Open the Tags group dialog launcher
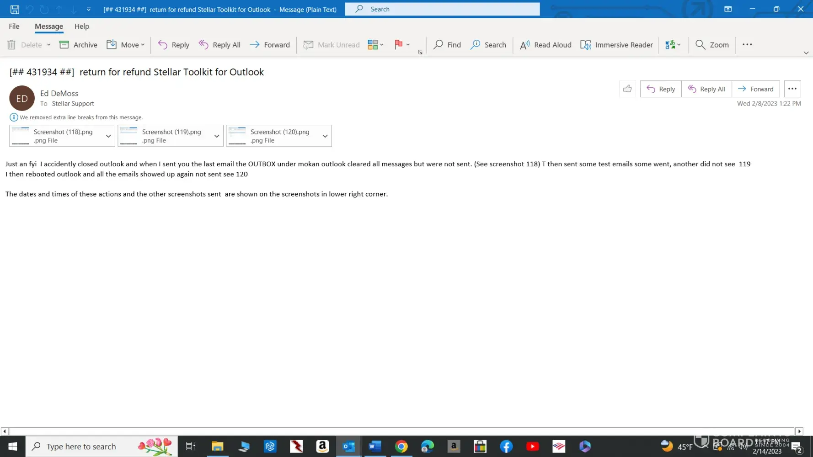The image size is (813, 457). point(420,52)
